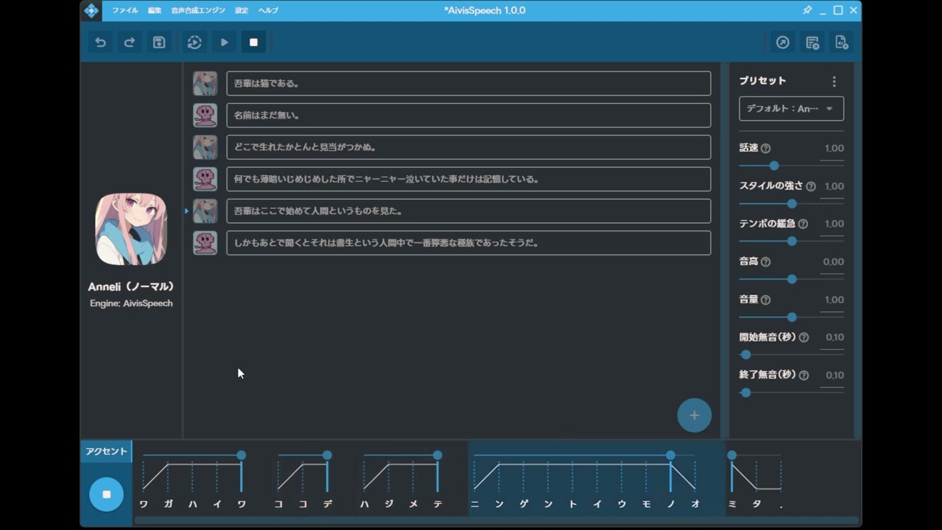Click the help icon next to 音高
The image size is (942, 530).
(x=765, y=262)
